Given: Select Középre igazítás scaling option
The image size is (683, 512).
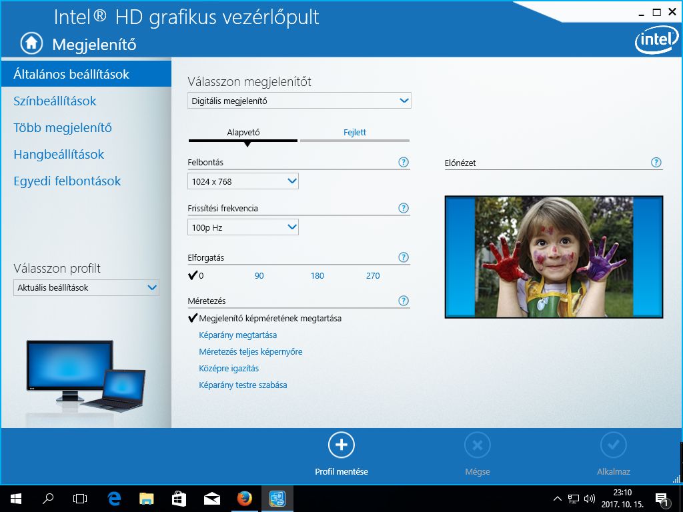Looking at the screenshot, I should pyautogui.click(x=229, y=368).
